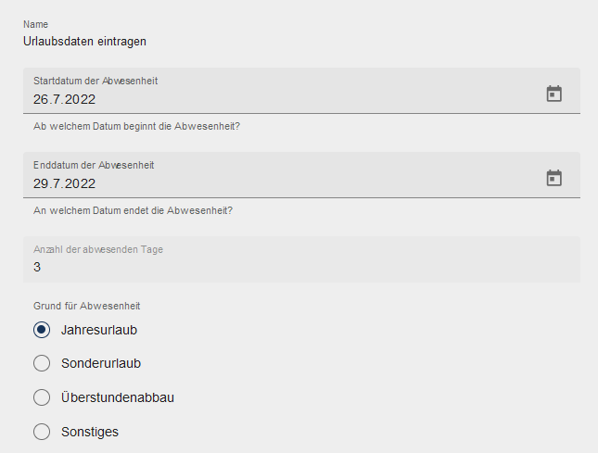The height and width of the screenshot is (453, 598).
Task: Click the start date value 26.7.2022
Action: [x=65, y=99]
